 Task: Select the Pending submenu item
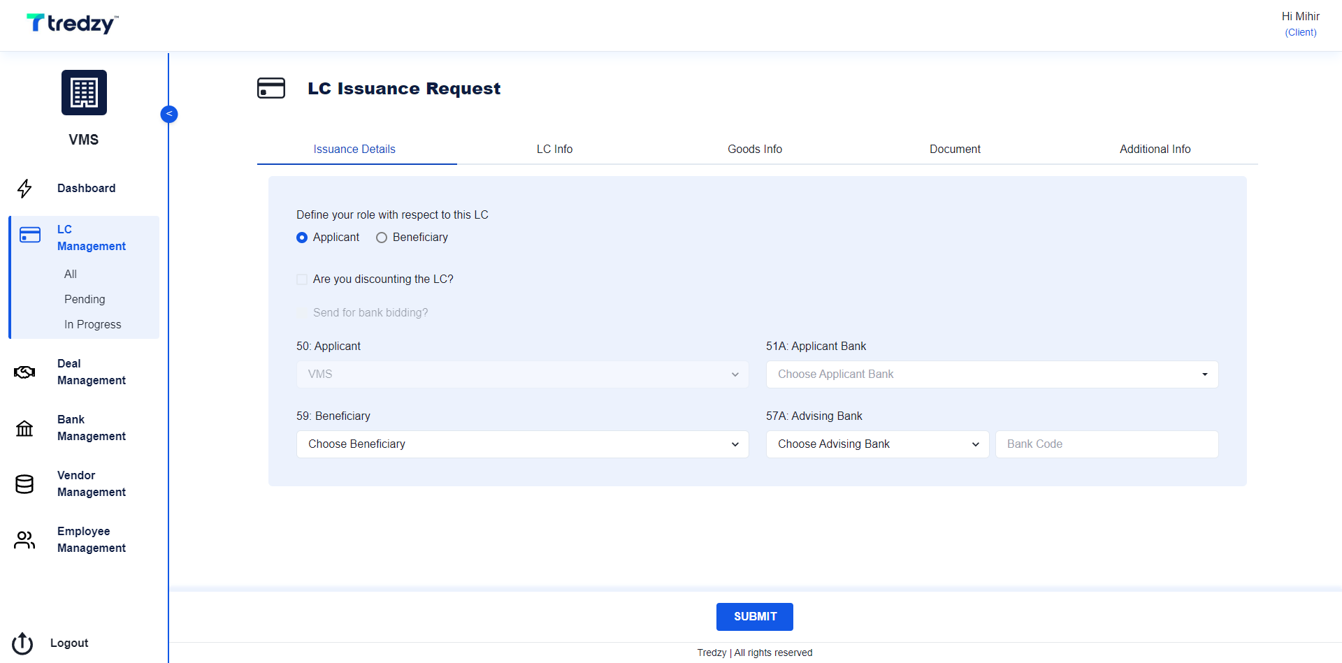pos(85,300)
